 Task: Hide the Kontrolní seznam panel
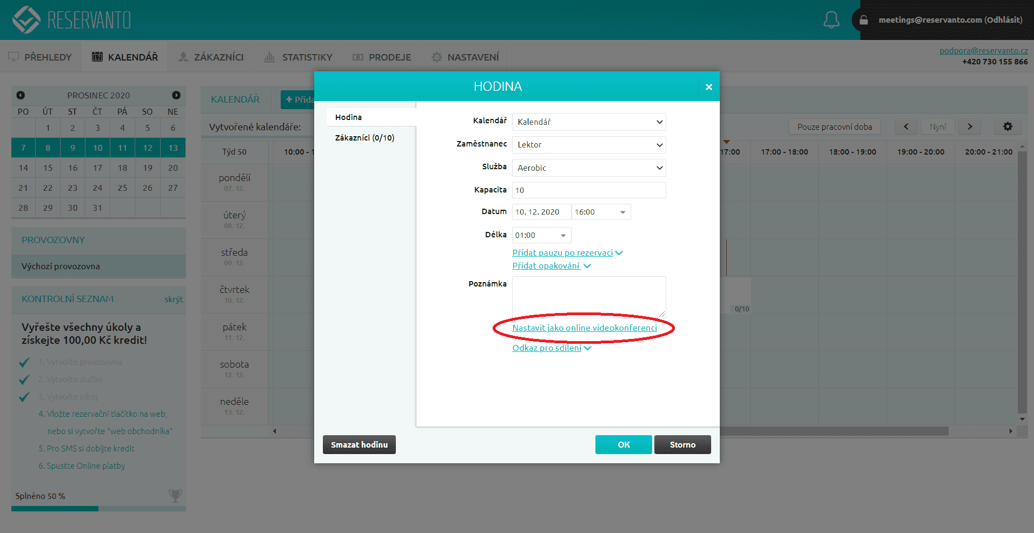(x=174, y=299)
